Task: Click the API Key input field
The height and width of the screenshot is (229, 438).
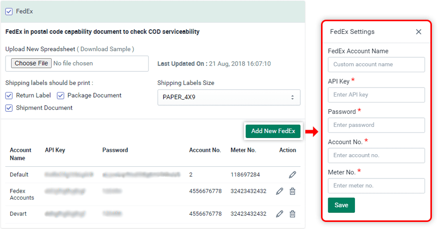Action: 376,95
